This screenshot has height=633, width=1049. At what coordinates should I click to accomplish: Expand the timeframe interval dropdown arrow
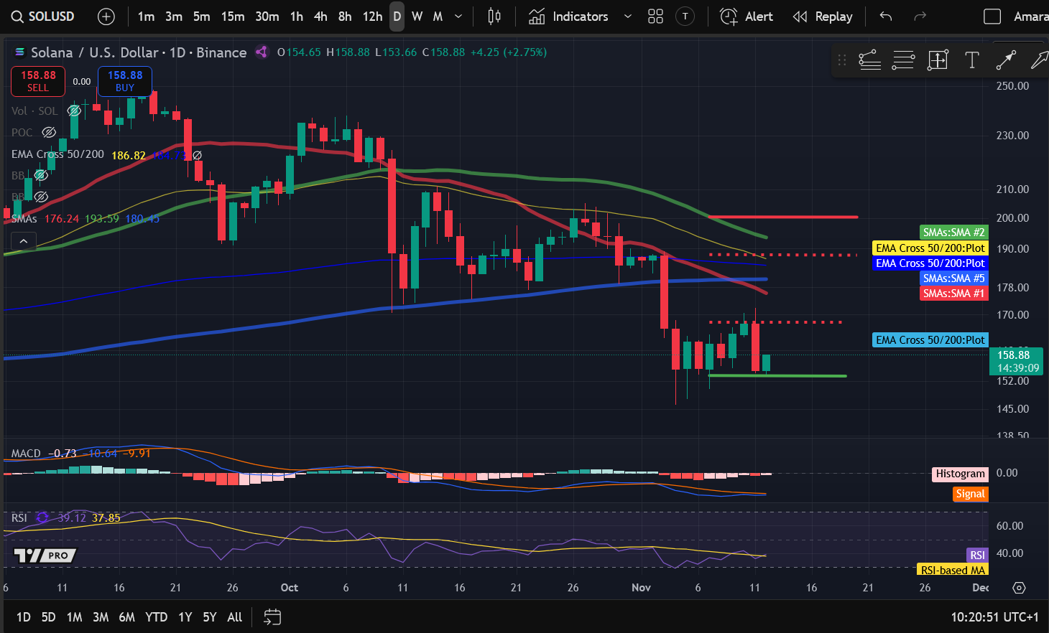(459, 17)
